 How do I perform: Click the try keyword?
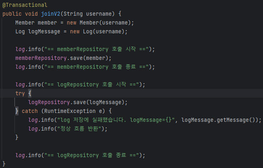(20, 93)
